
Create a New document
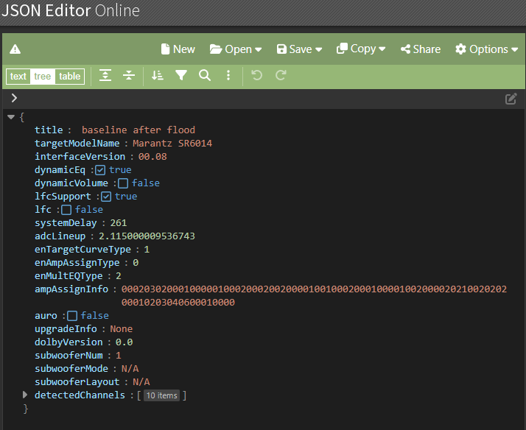(x=178, y=49)
